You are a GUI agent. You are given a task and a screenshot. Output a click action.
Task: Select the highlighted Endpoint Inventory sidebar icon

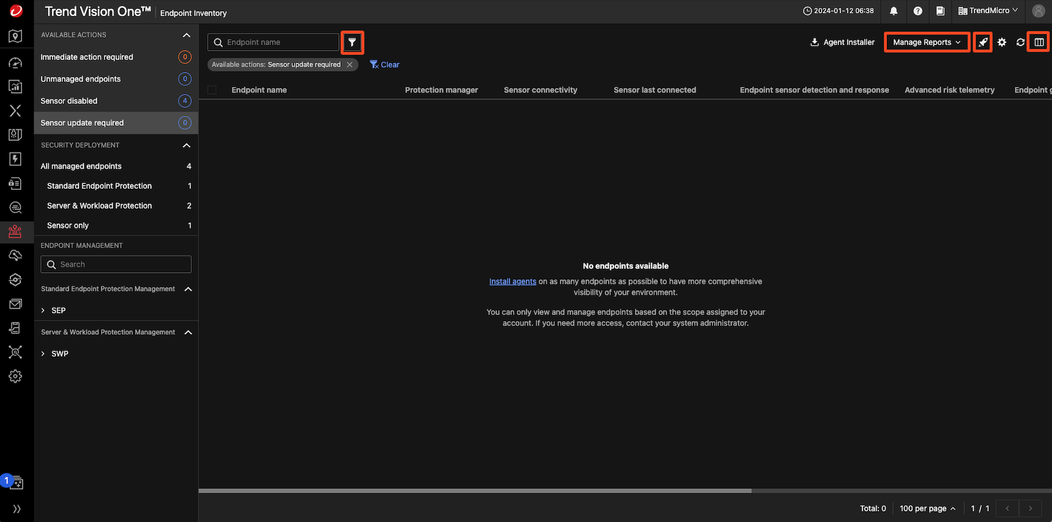tap(16, 232)
